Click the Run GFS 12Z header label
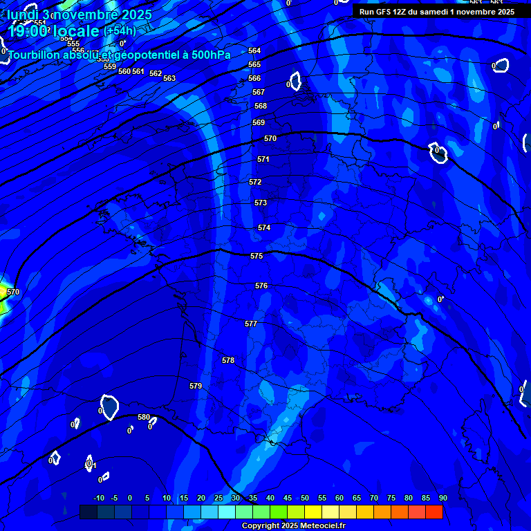531x531 pixels. pos(436,11)
